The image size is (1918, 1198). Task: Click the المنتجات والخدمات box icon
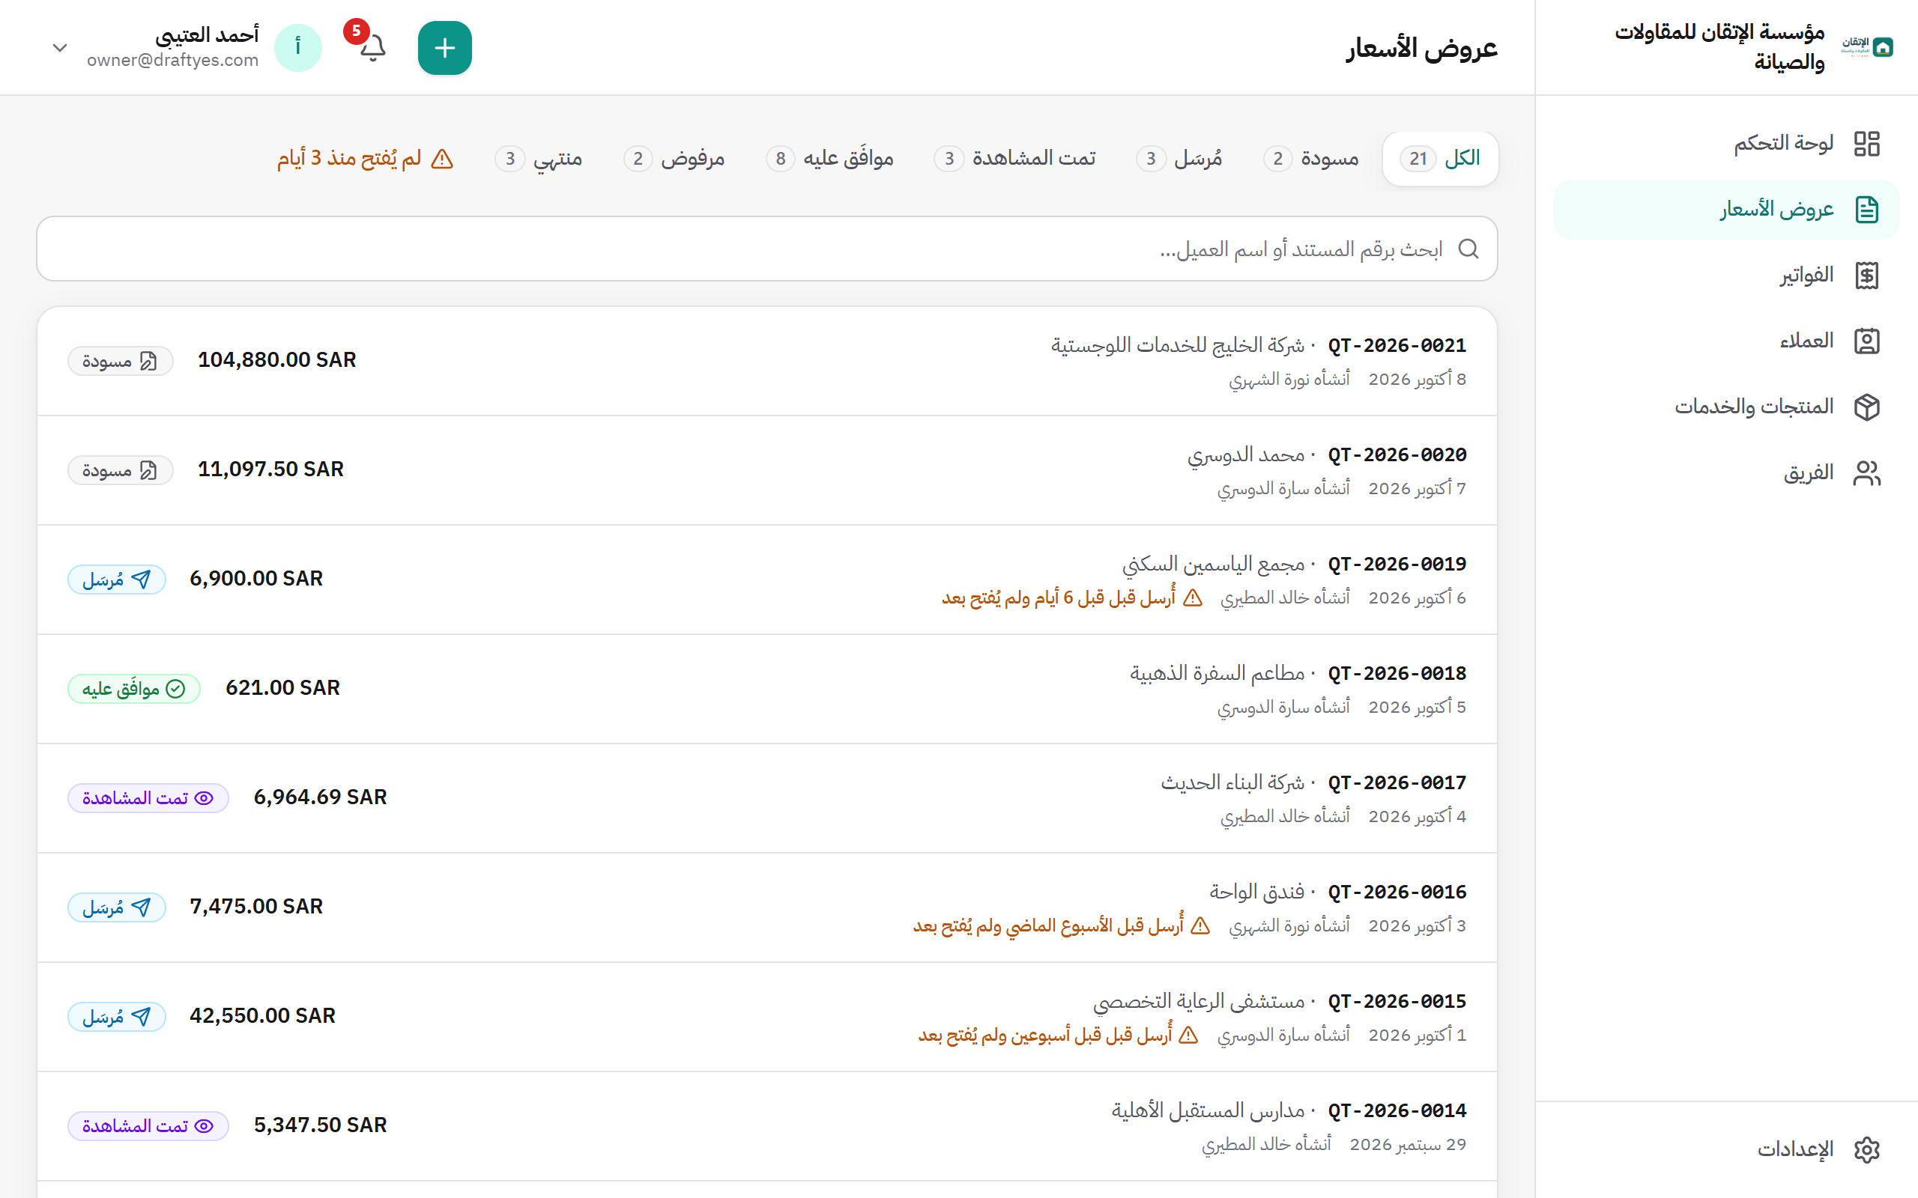1867,407
